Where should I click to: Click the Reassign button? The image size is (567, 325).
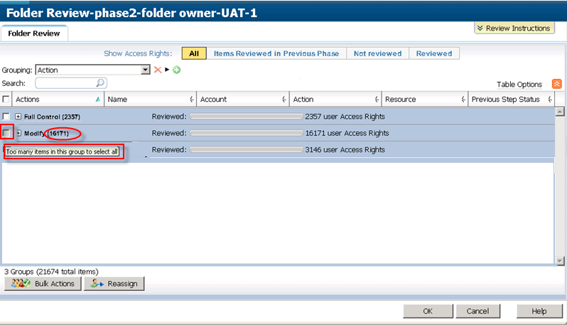(x=114, y=283)
